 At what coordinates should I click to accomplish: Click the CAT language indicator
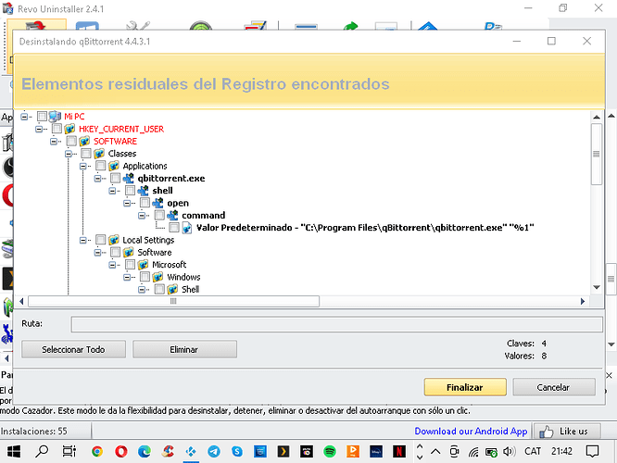[x=533, y=451]
